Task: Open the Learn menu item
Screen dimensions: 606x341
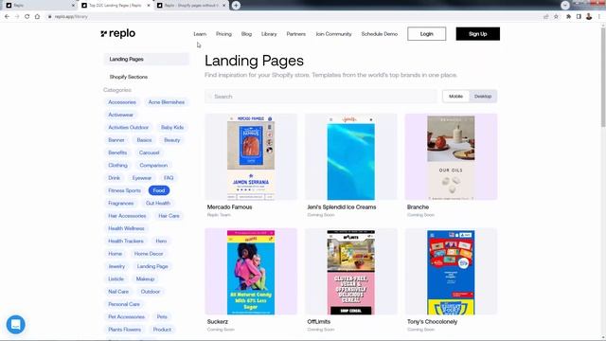Action: [x=200, y=34]
